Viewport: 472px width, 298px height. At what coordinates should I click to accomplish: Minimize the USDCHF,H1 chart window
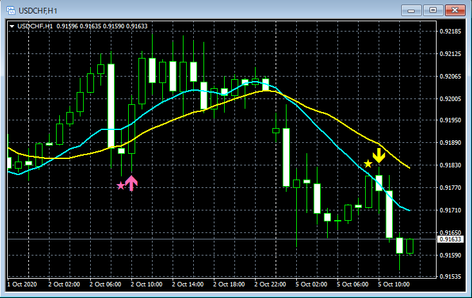coord(411,10)
